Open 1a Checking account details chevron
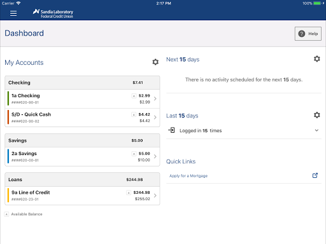 point(155,98)
